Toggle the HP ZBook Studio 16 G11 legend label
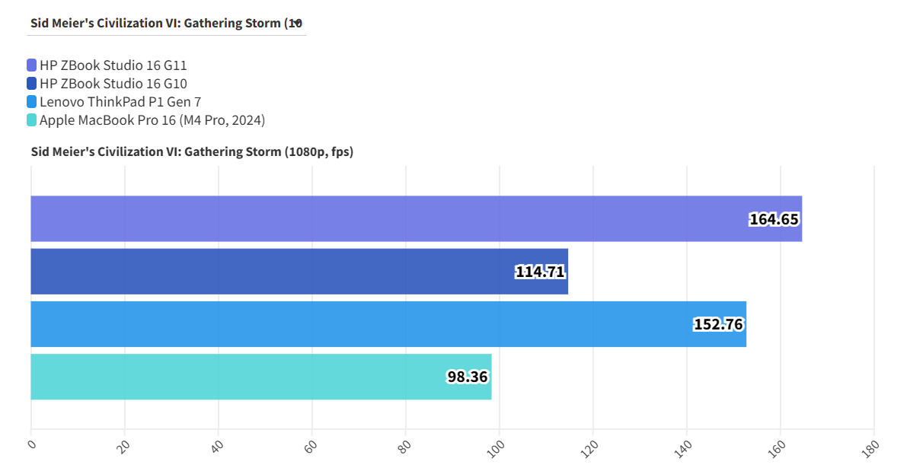907x471 pixels. pyautogui.click(x=113, y=65)
